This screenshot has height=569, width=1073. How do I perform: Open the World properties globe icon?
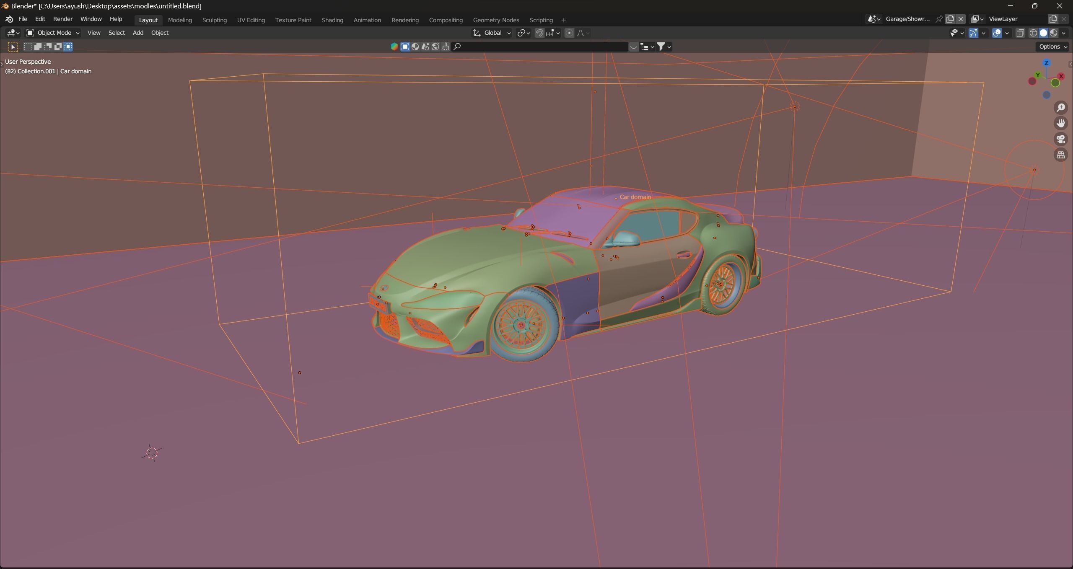point(435,47)
